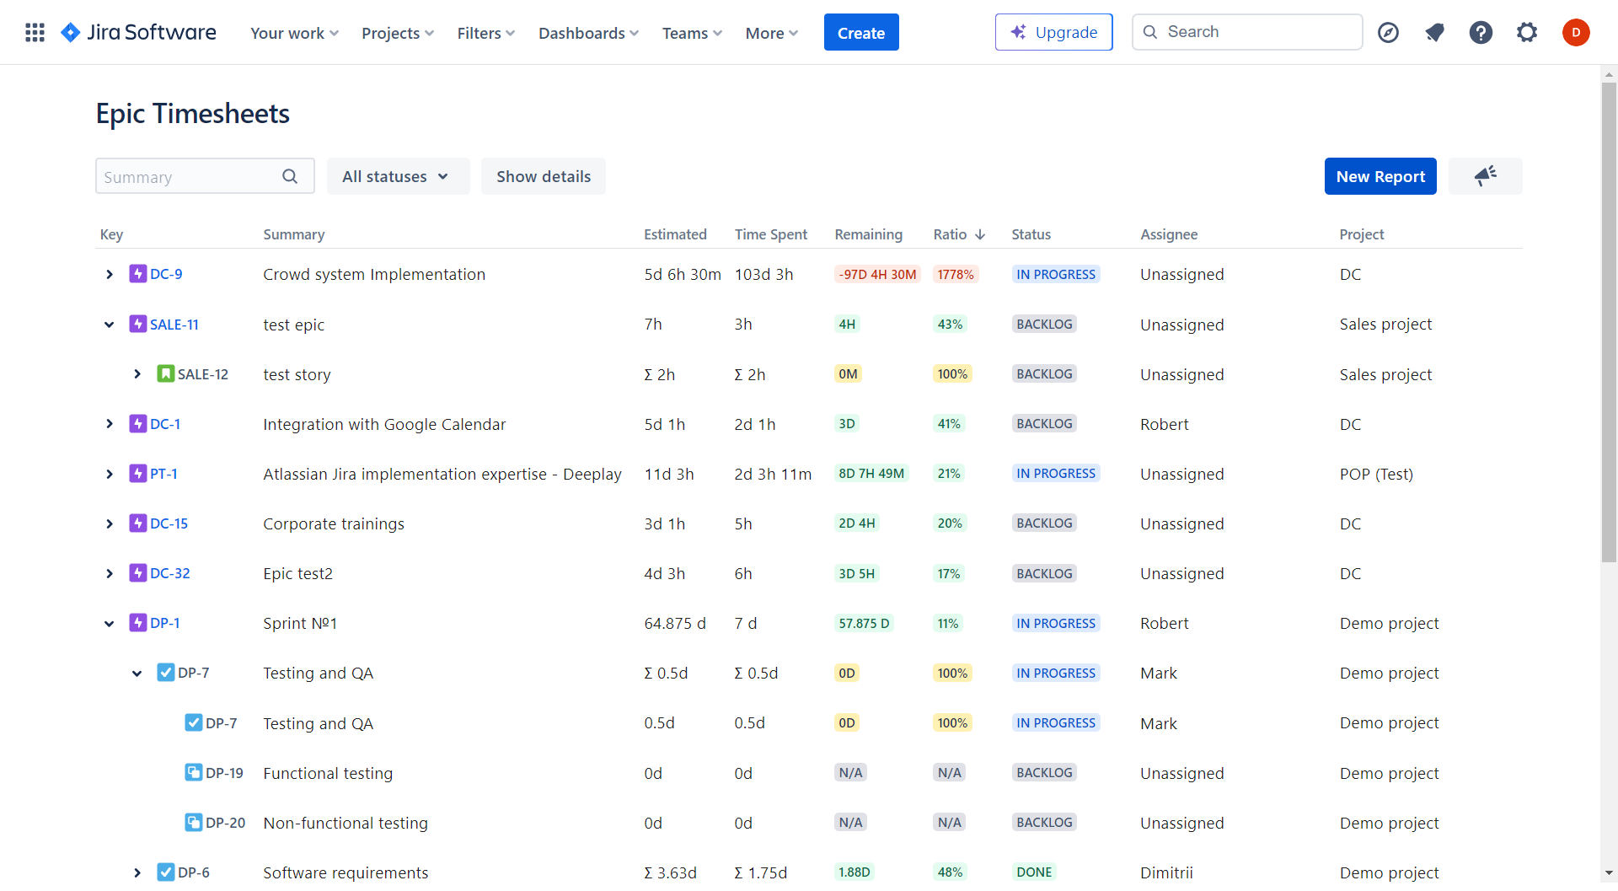This screenshot has width=1618, height=891.
Task: Click the checkbox icon next to DP-6
Action: [x=165, y=872]
